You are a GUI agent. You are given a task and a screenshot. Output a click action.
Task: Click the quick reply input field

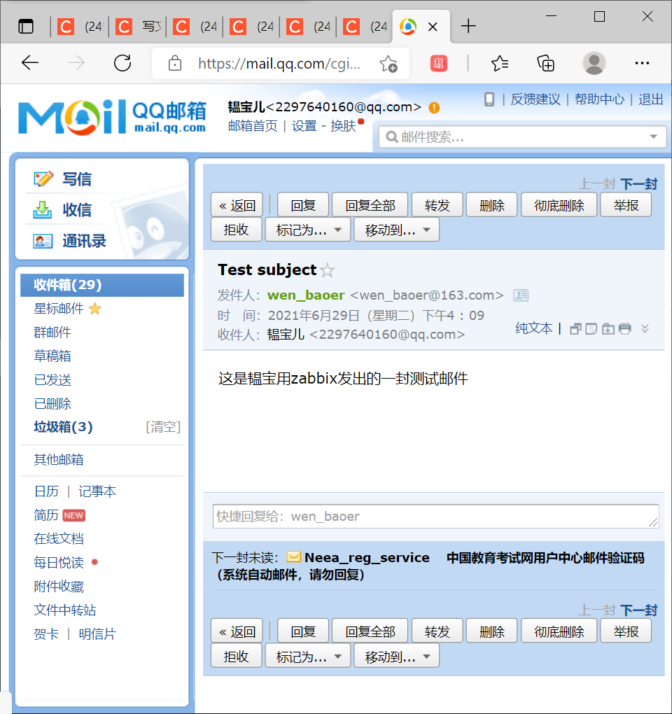pyautogui.click(x=434, y=517)
